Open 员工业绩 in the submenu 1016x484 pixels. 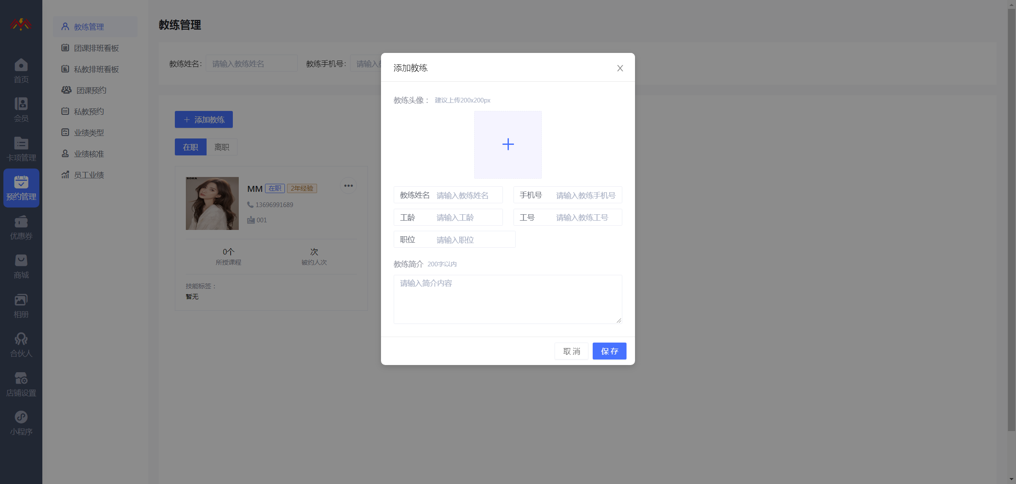coord(95,175)
